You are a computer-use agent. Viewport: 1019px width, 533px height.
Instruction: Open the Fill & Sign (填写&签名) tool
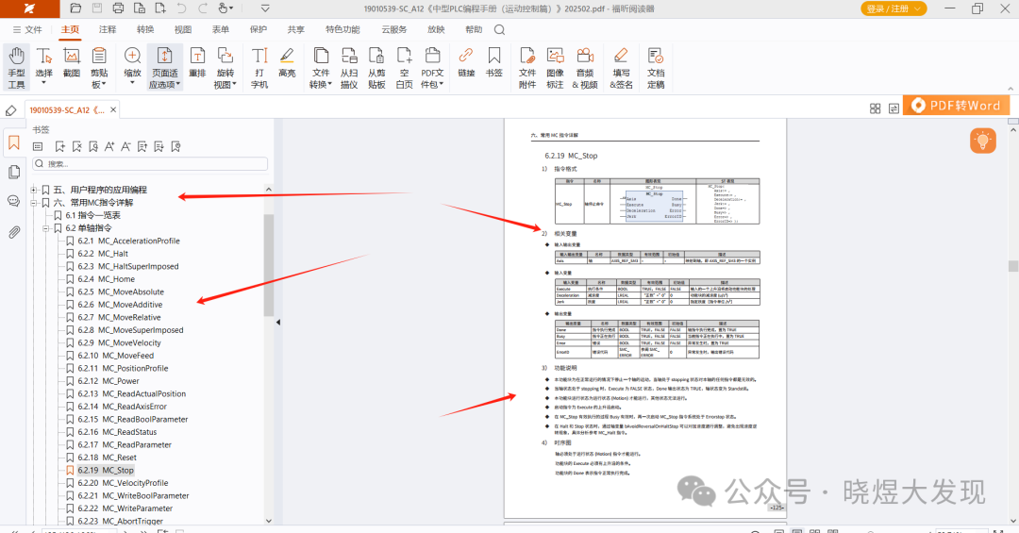tap(621, 65)
